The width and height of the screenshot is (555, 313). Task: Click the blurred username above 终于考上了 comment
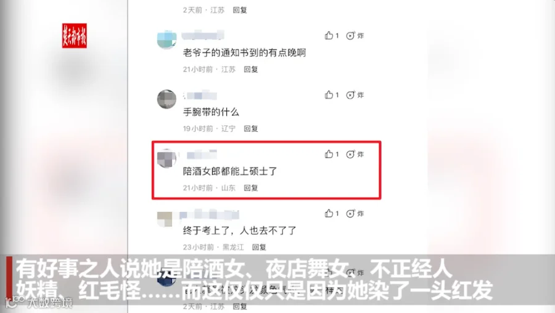[x=209, y=214]
